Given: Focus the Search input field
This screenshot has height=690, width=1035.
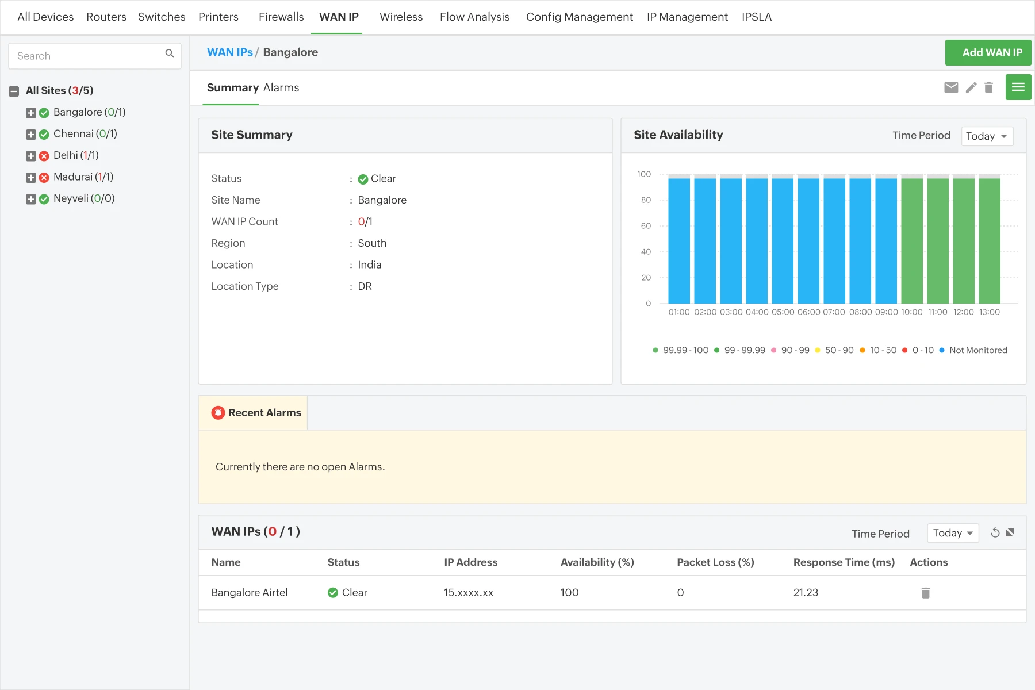Looking at the screenshot, I should pyautogui.click(x=95, y=56).
